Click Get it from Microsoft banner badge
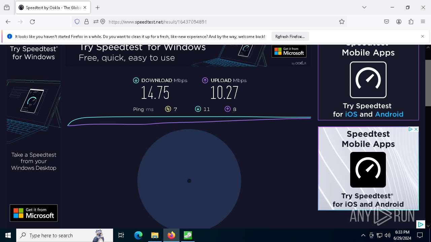This screenshot has height=242, width=431. click(289, 51)
